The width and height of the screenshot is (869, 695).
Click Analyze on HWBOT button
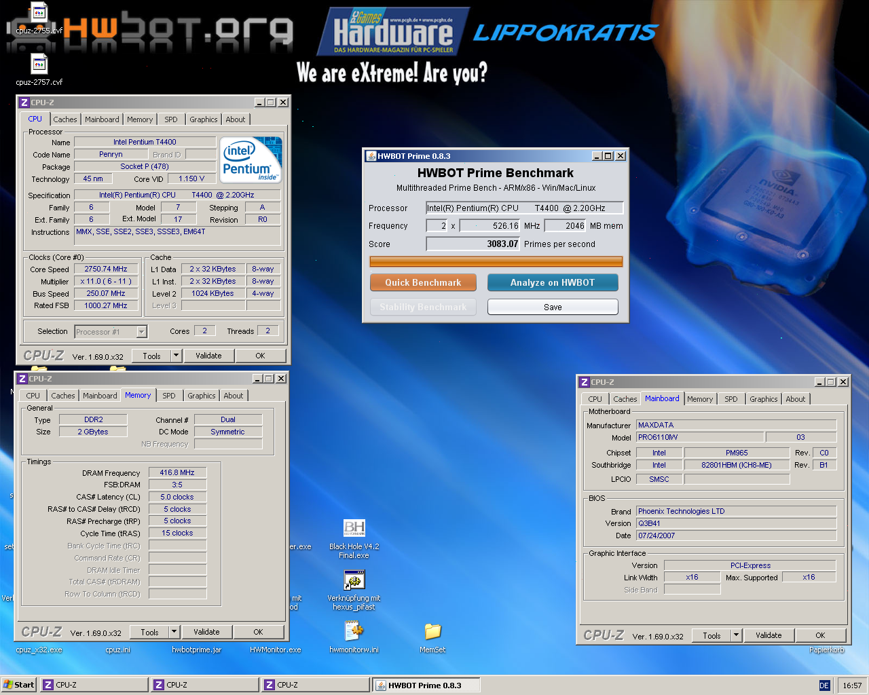(x=553, y=282)
